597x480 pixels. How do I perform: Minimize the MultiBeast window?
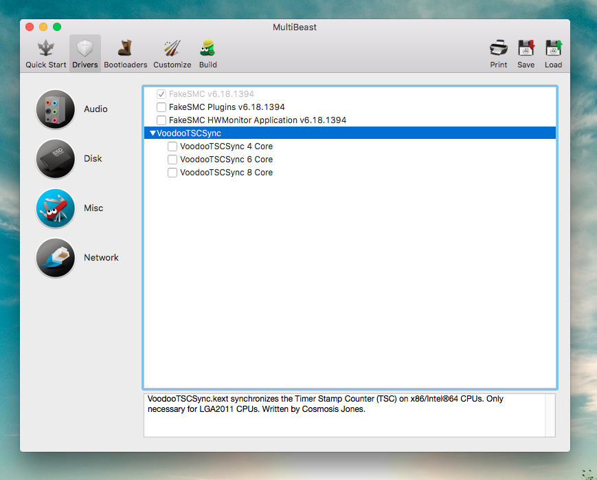[x=43, y=27]
